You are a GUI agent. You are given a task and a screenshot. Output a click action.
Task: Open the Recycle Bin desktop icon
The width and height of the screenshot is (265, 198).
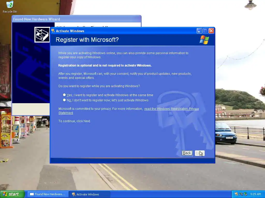(10, 7)
